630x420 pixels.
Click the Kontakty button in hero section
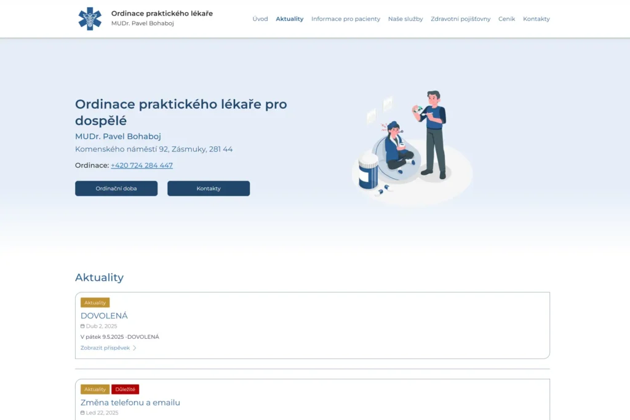click(x=209, y=188)
